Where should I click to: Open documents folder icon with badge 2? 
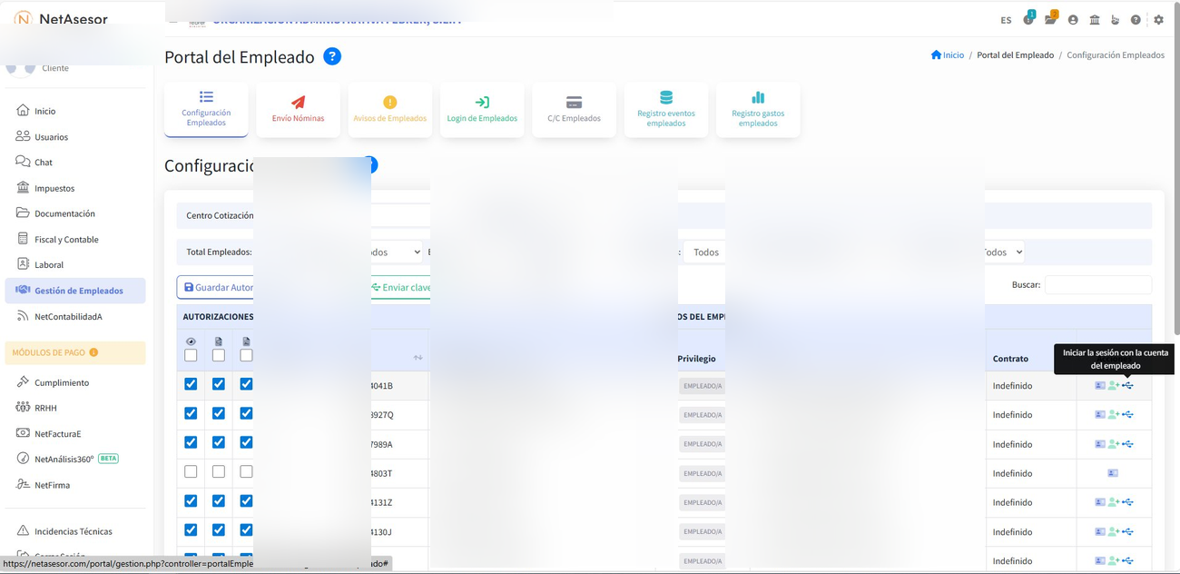[x=1050, y=20]
